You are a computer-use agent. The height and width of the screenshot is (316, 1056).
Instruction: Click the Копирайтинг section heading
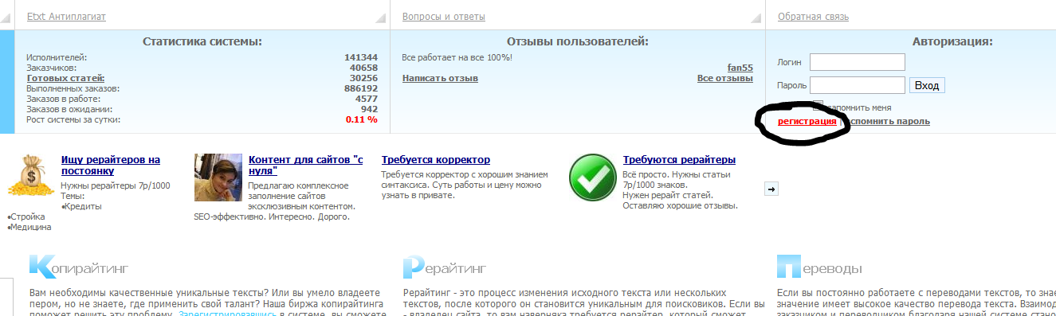pos(79,267)
